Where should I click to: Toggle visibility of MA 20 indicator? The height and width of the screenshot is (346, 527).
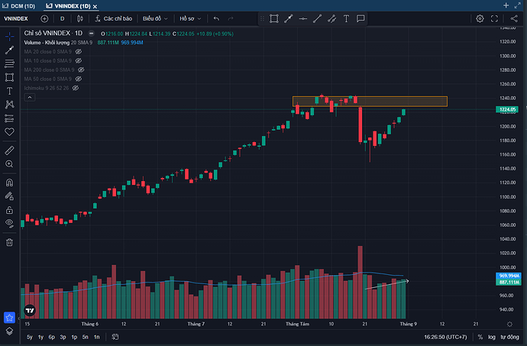click(78, 51)
